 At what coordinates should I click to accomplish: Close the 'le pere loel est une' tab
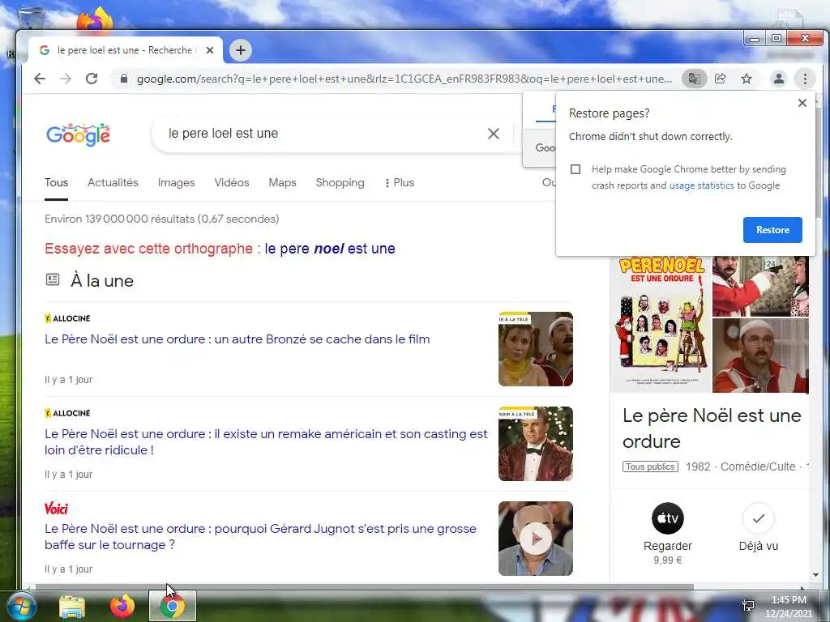coord(210,50)
